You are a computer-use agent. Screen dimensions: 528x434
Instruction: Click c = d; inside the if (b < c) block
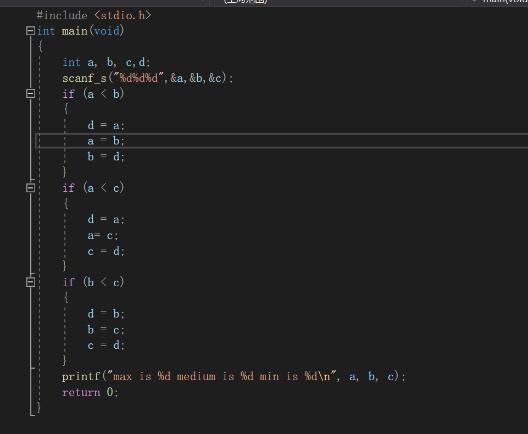click(x=106, y=345)
